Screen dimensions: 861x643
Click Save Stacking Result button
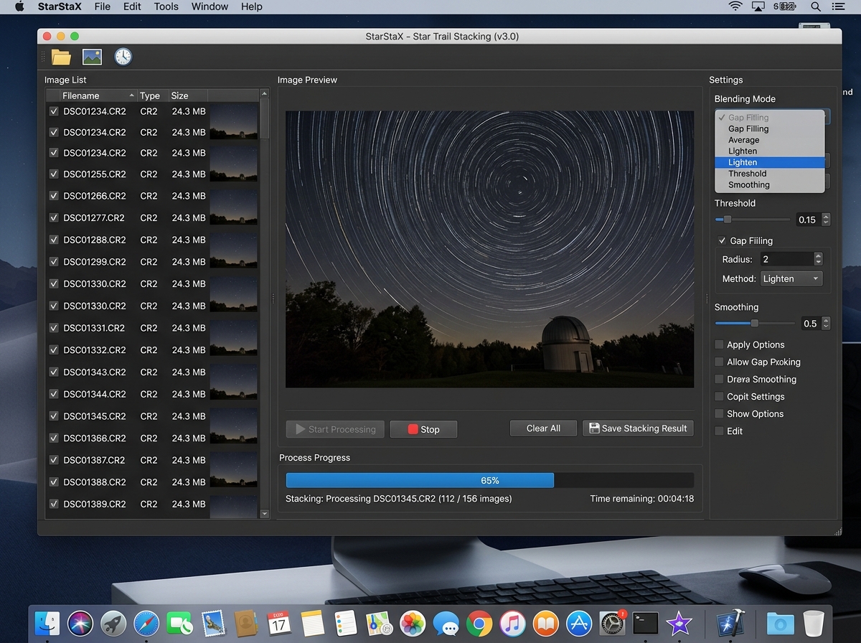(639, 428)
